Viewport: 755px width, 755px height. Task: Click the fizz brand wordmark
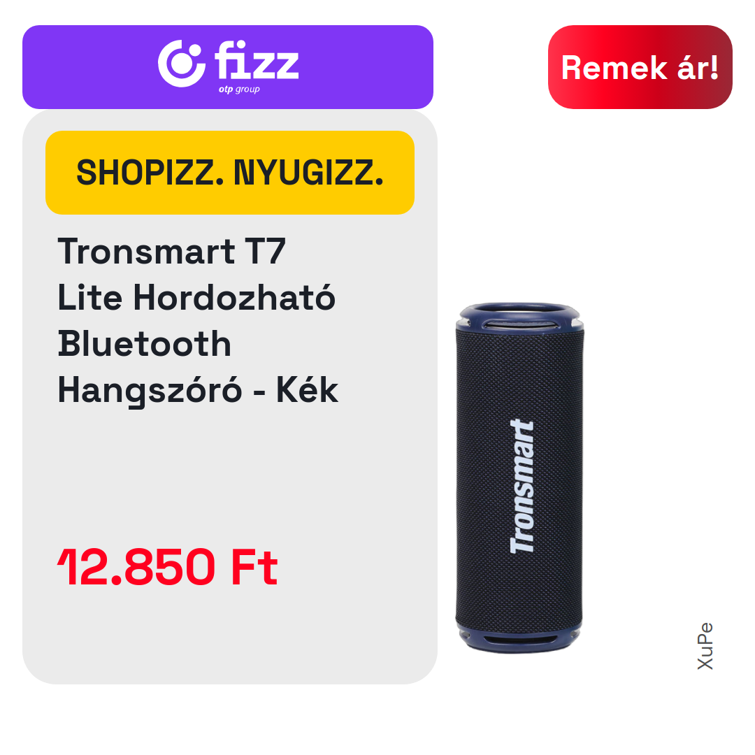tap(257, 60)
